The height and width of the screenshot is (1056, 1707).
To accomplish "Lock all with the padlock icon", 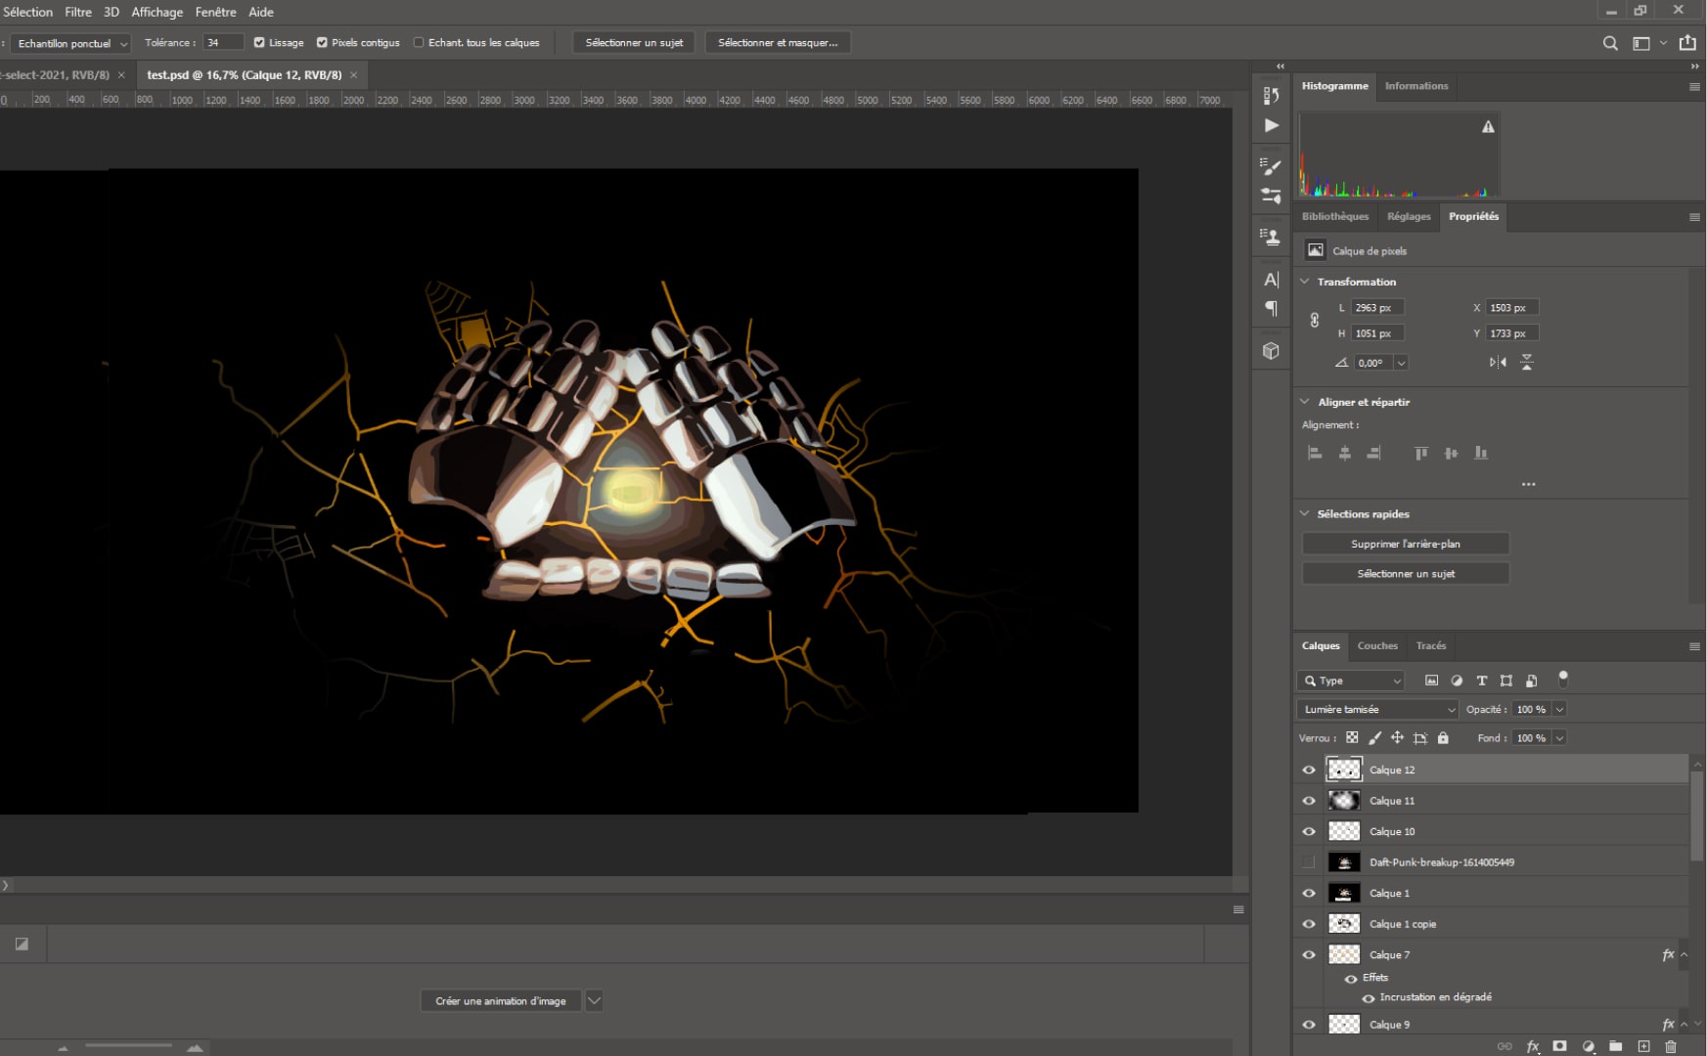I will point(1443,738).
